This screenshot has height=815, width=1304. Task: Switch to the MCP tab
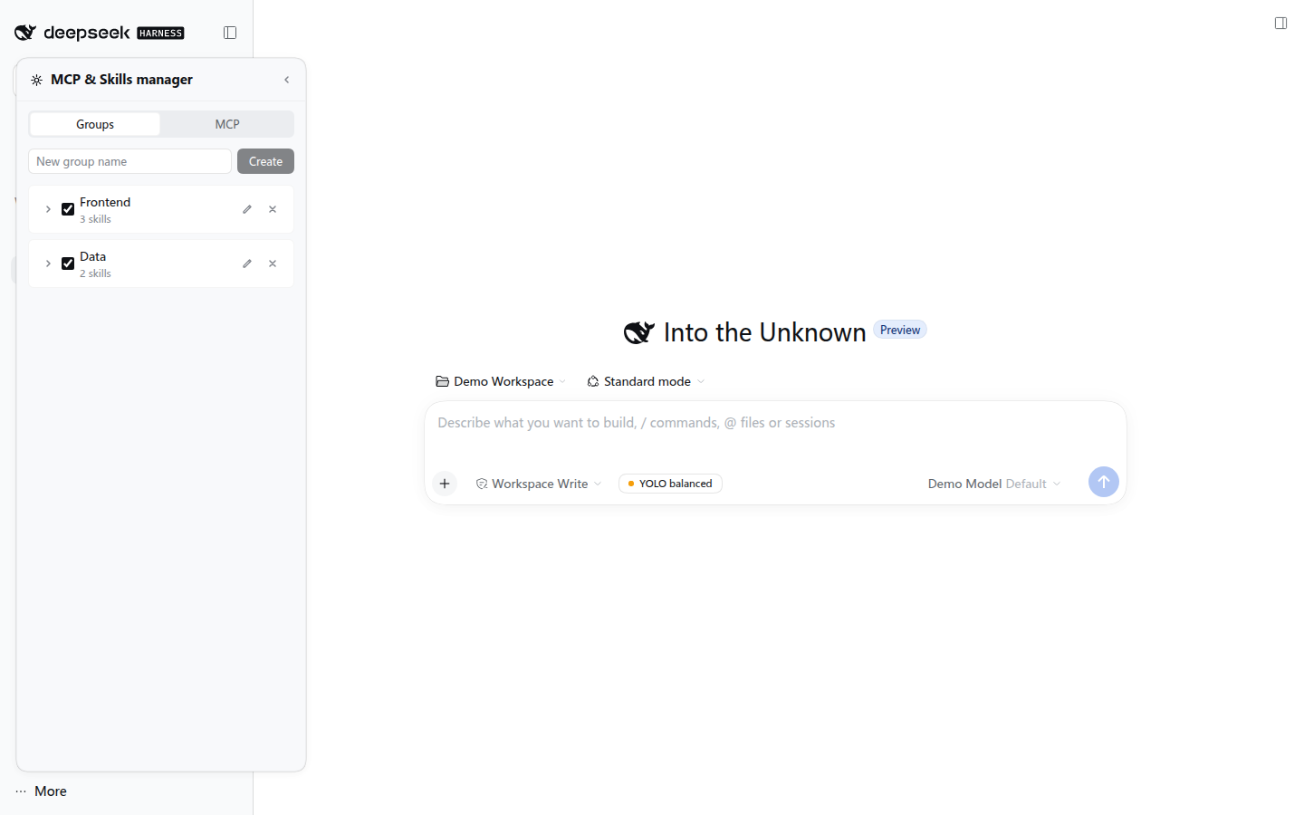227,124
